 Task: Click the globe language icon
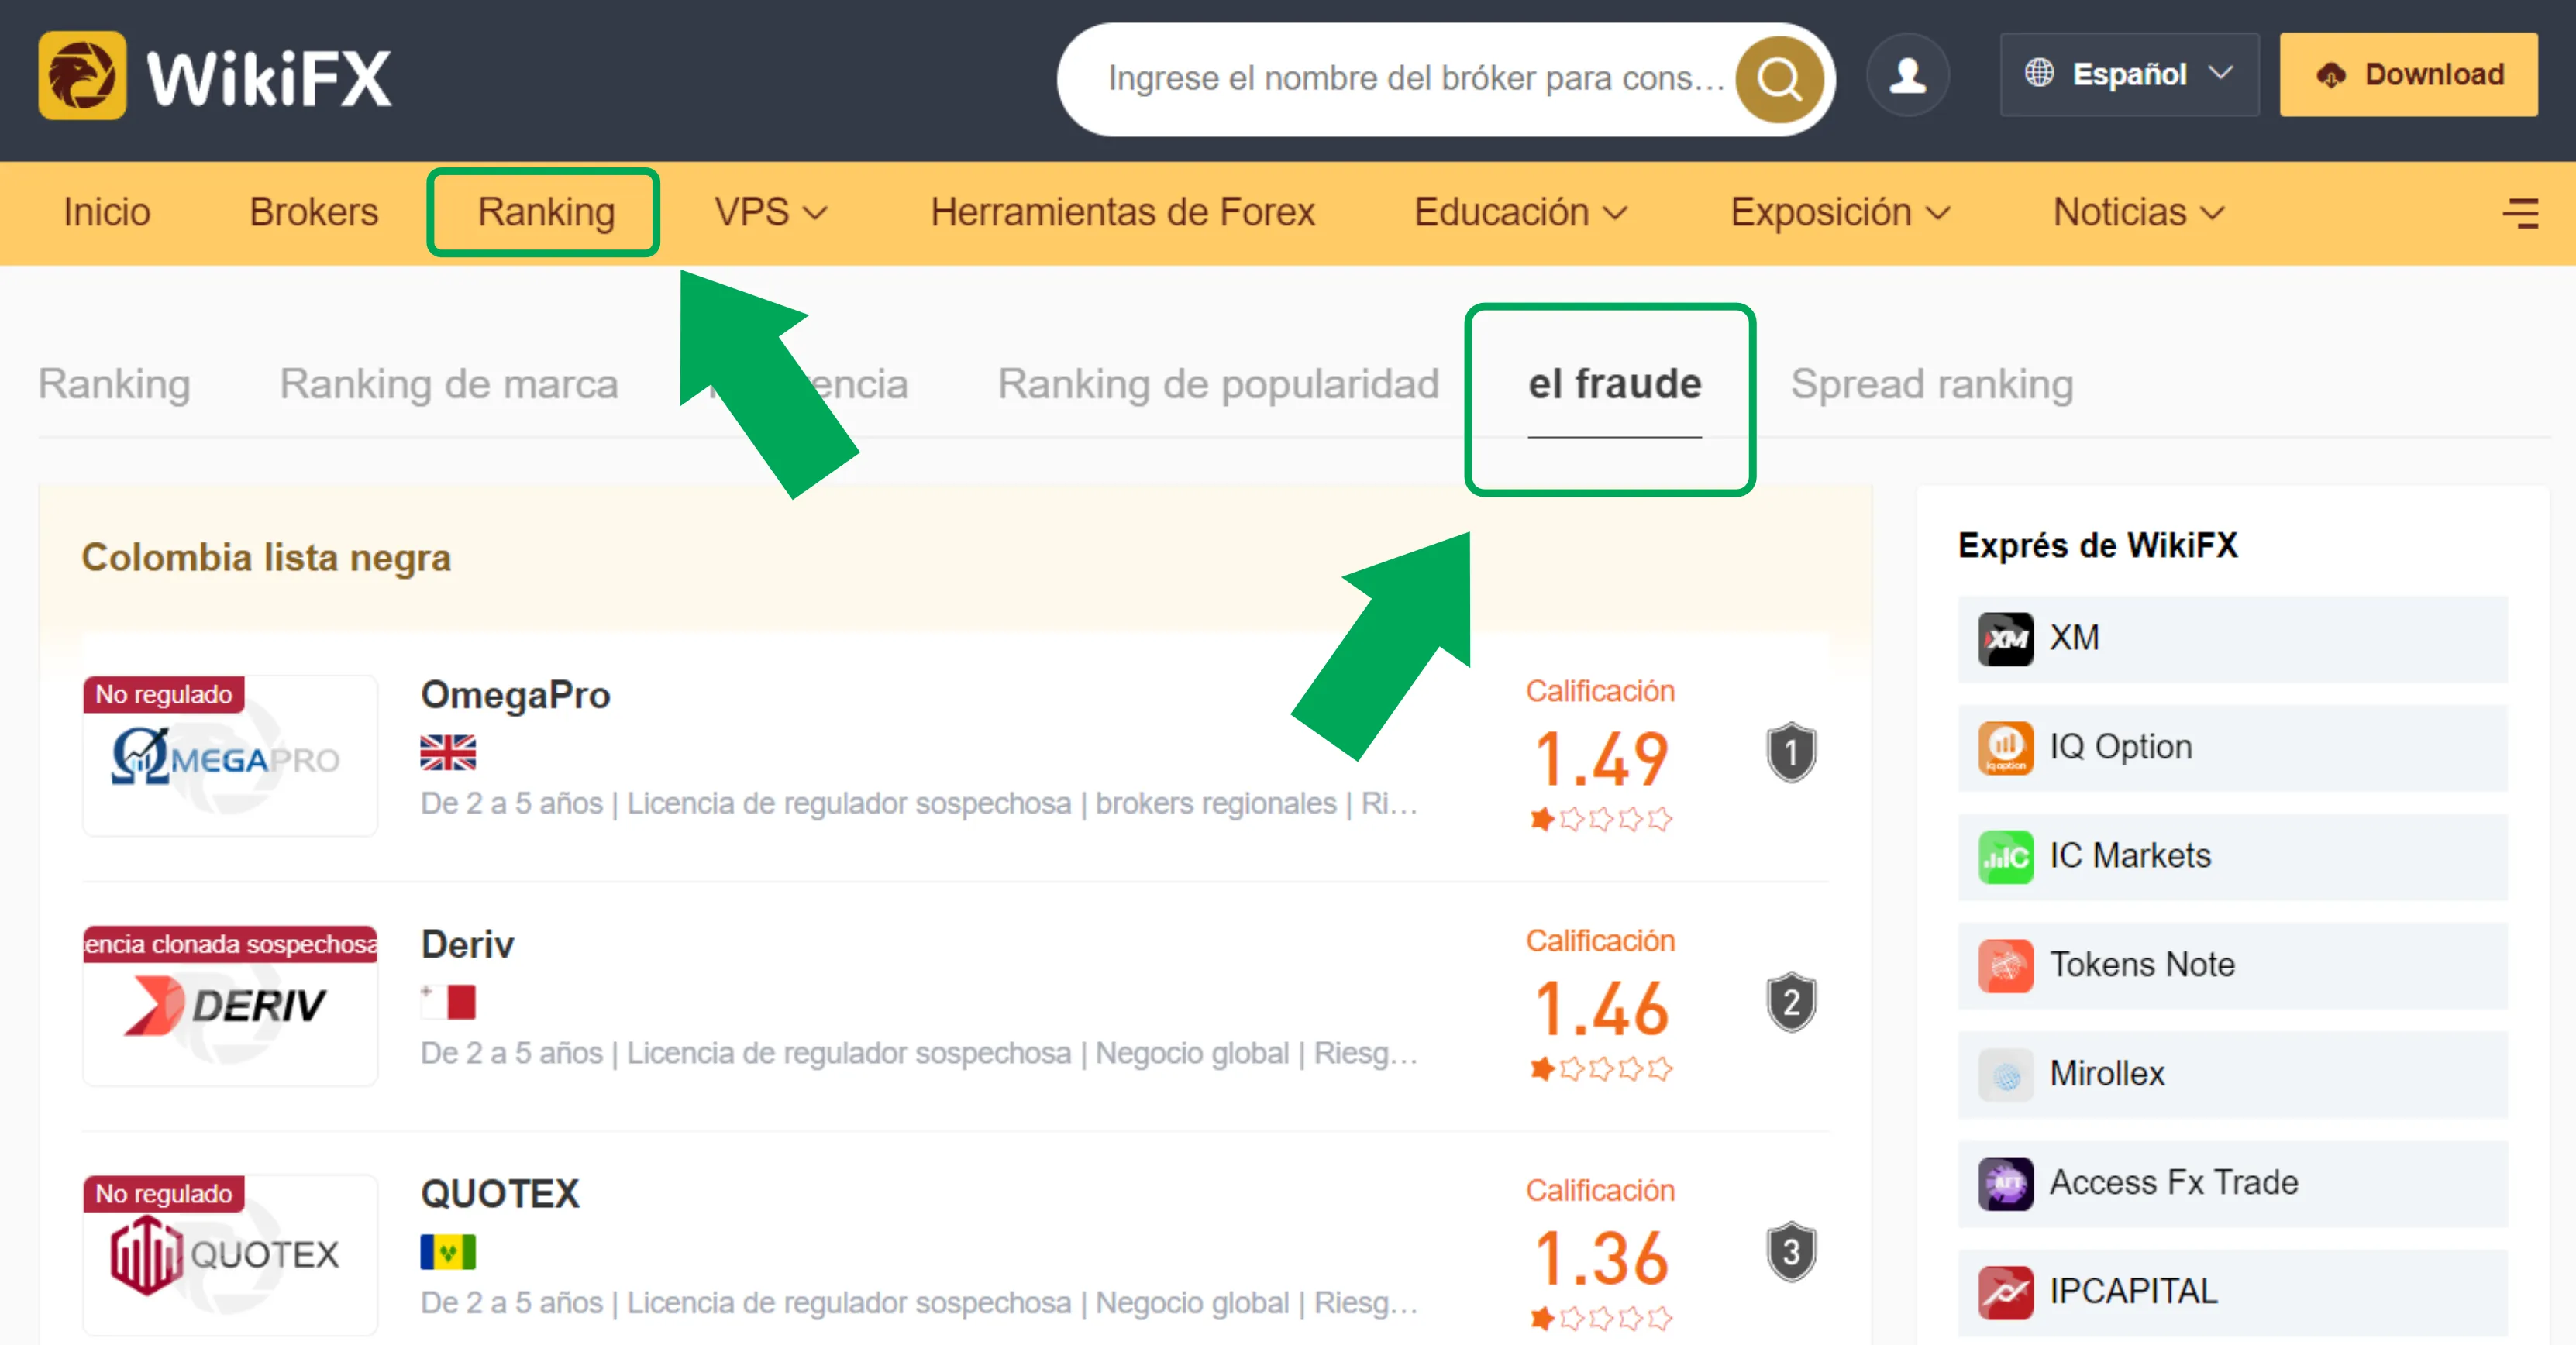(x=2039, y=73)
